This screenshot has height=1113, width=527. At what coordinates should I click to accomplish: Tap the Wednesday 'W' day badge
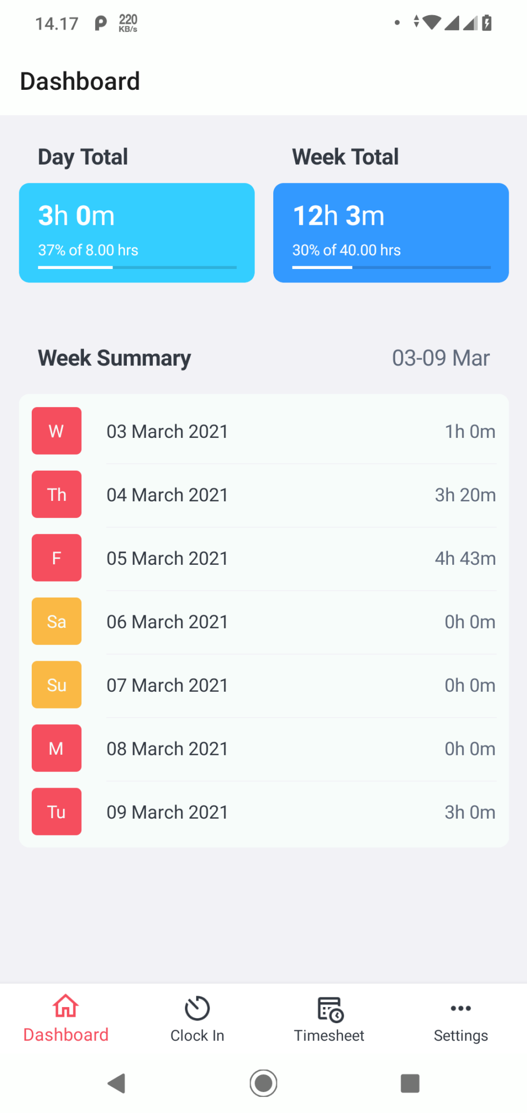[x=56, y=431]
